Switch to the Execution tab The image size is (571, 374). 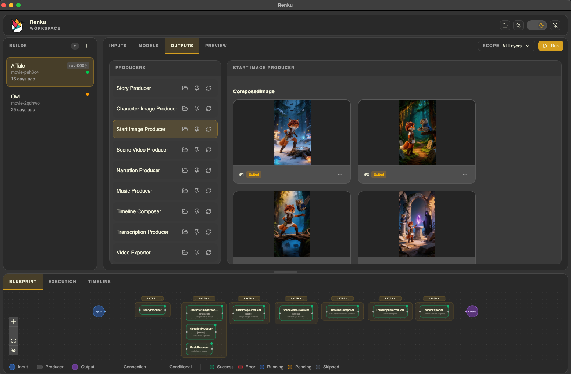[62, 282]
